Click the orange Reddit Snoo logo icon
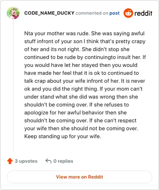The height and width of the screenshot is (190, 159). [x=128, y=13]
